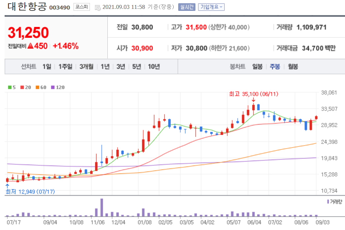345x230 pixels.
Task: Click the 실시간 real-time button
Action: 187,7
